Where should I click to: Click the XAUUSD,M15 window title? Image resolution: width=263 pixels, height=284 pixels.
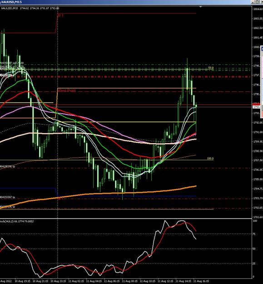11,2
